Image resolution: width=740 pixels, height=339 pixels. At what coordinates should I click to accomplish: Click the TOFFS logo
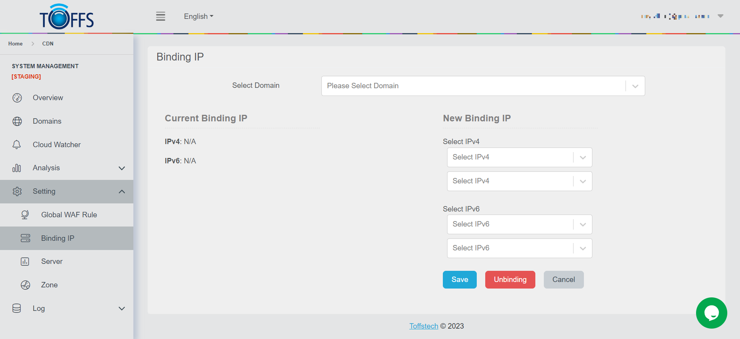click(x=67, y=17)
